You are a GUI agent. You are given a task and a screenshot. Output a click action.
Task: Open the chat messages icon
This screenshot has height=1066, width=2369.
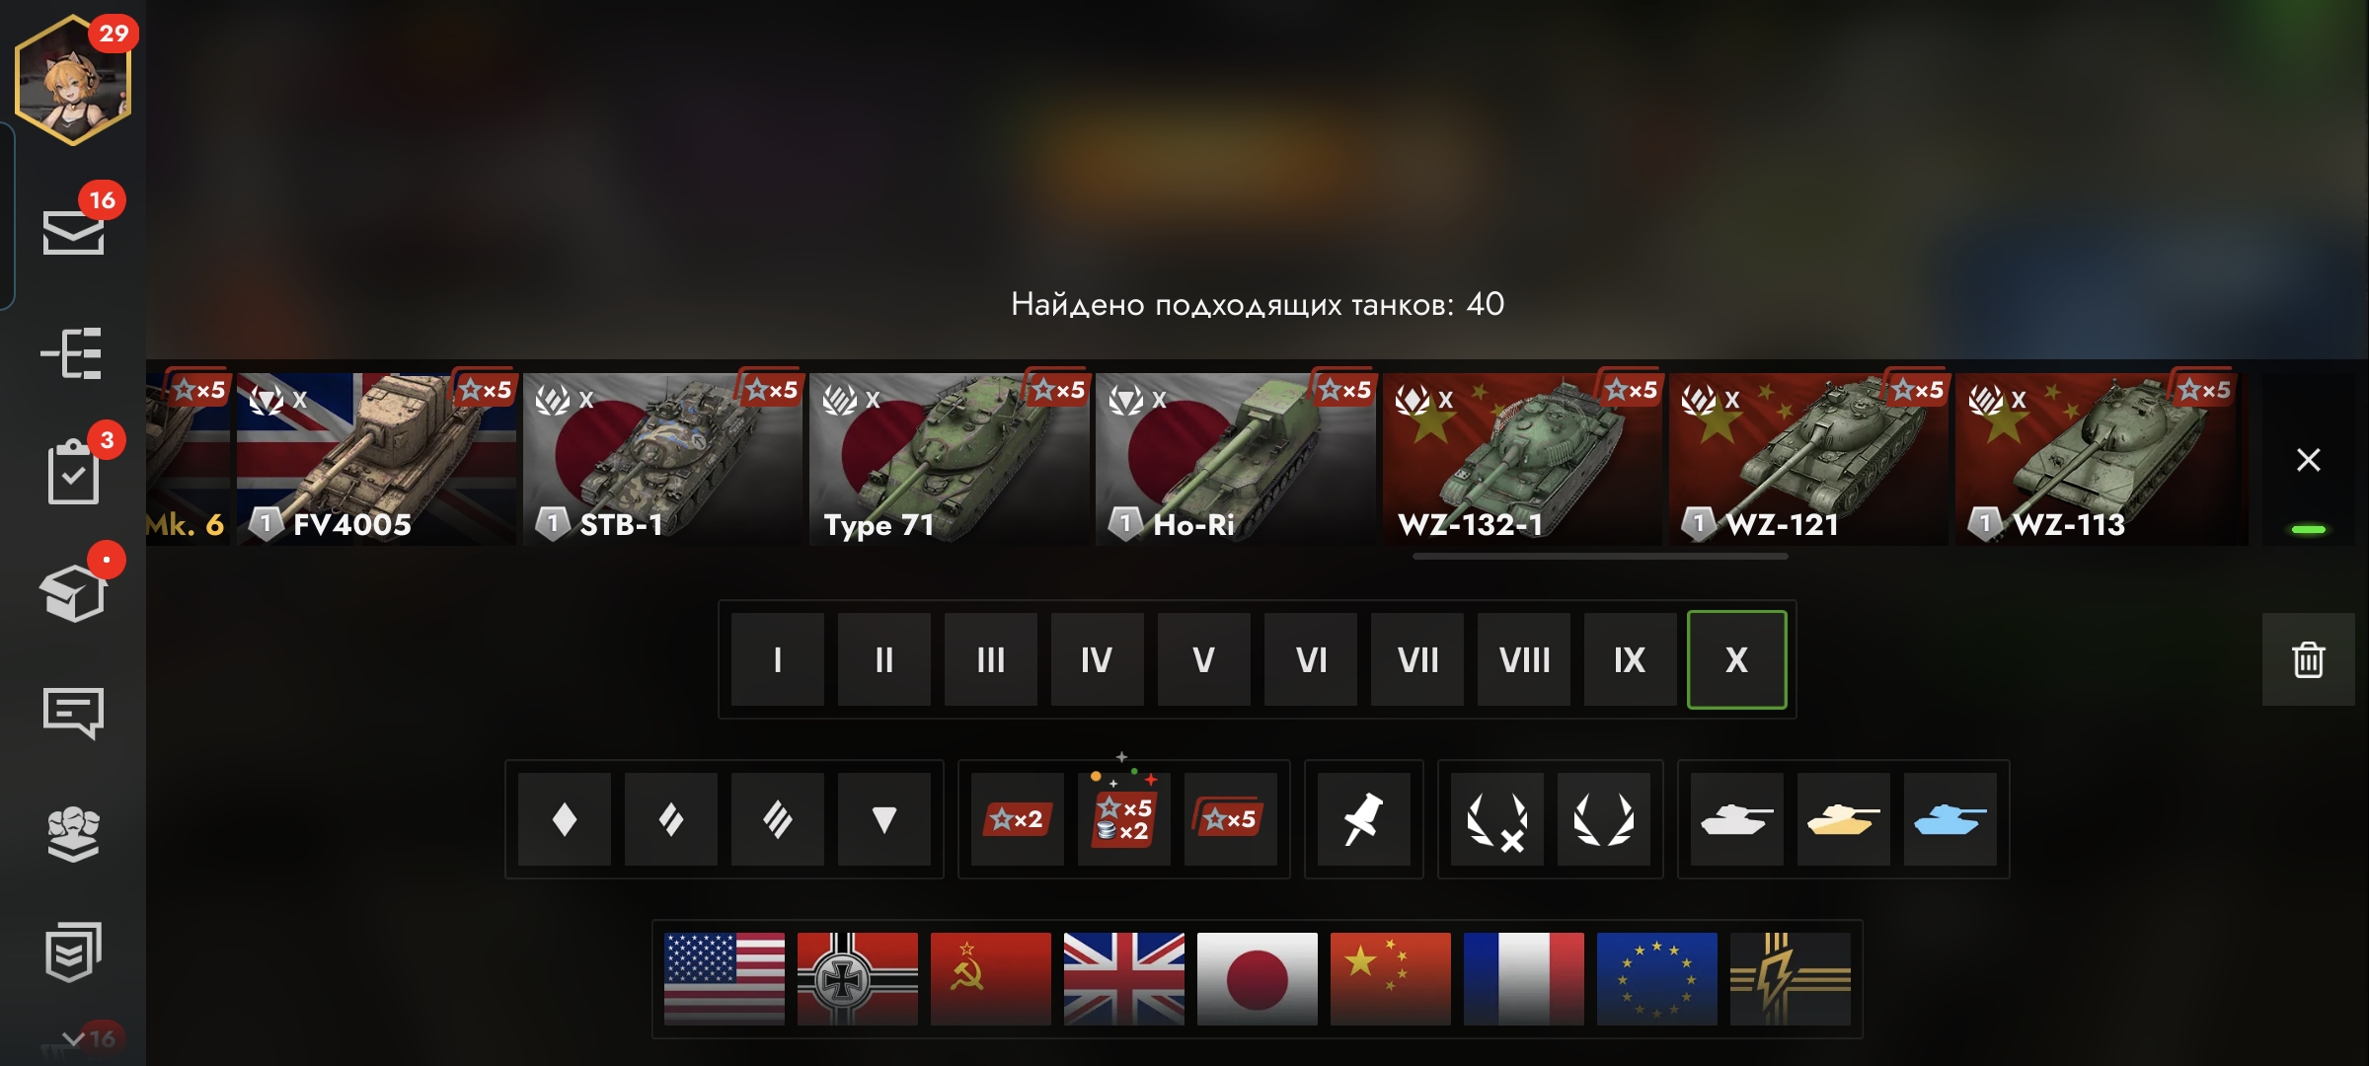(73, 713)
